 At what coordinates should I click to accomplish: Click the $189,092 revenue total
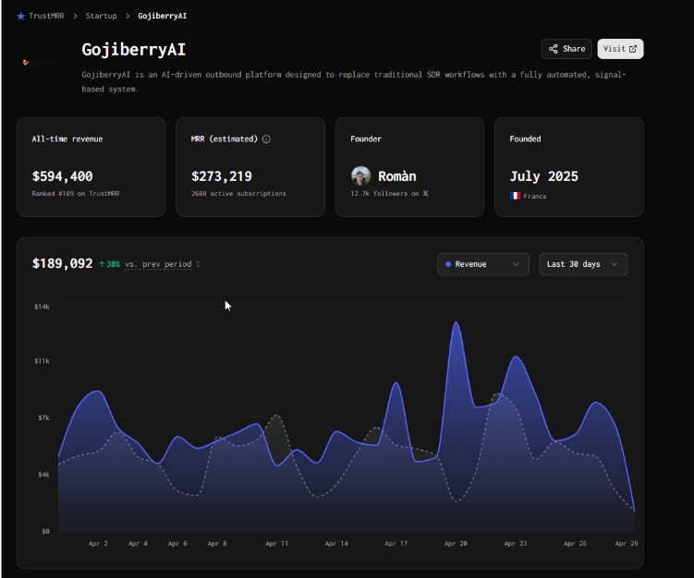(x=63, y=263)
